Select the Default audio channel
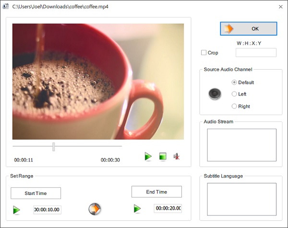The height and width of the screenshot is (228, 288). coord(234,82)
